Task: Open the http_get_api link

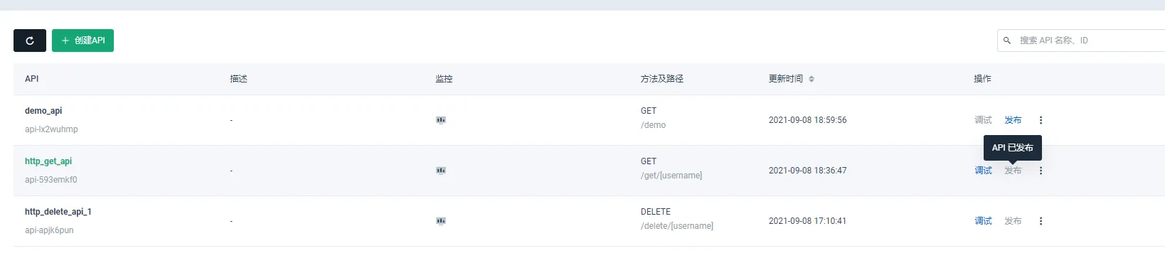Action: tap(48, 161)
